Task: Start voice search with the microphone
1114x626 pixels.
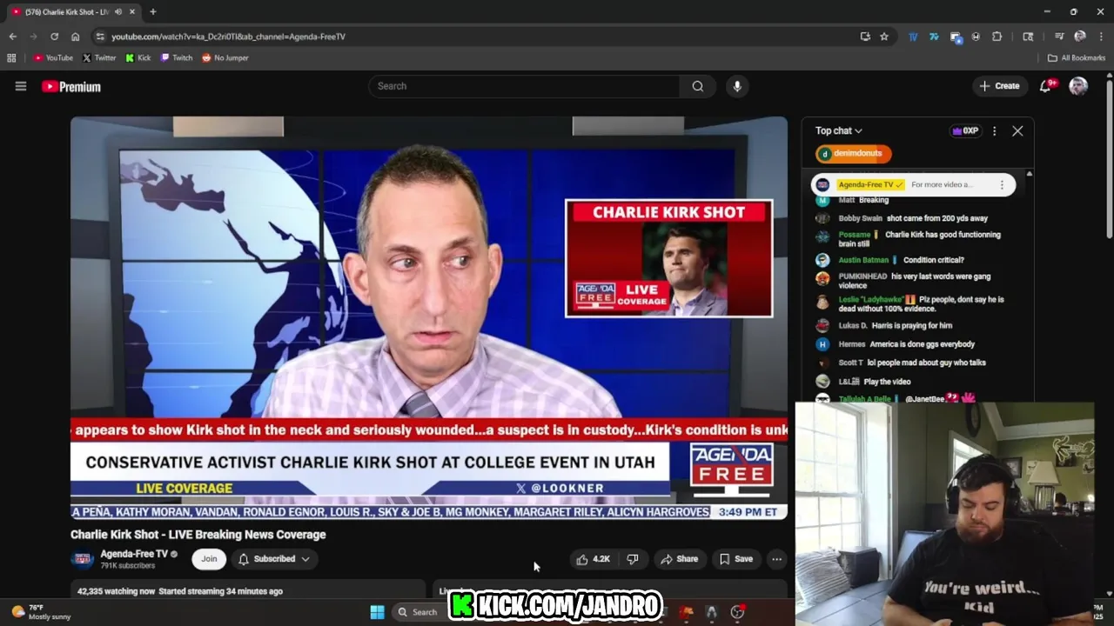Action: coord(737,86)
